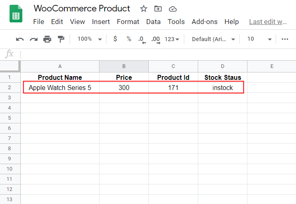Open the Data menu

pyautogui.click(x=153, y=22)
